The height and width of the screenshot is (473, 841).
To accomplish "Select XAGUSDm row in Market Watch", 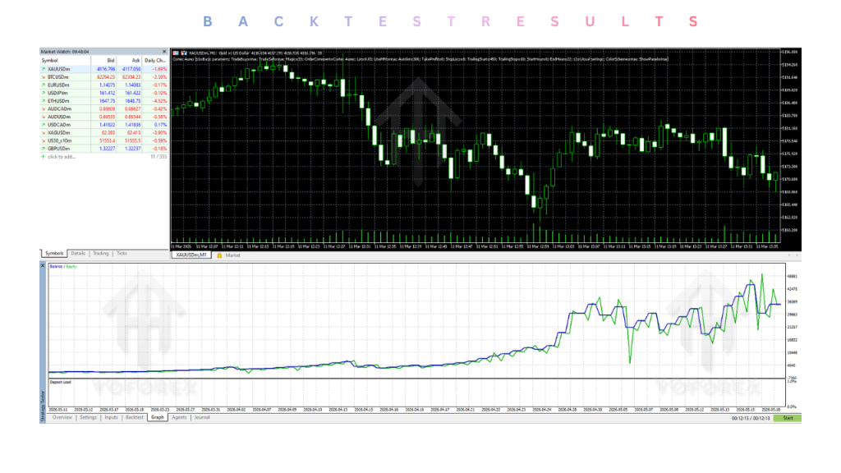I will coord(103,133).
